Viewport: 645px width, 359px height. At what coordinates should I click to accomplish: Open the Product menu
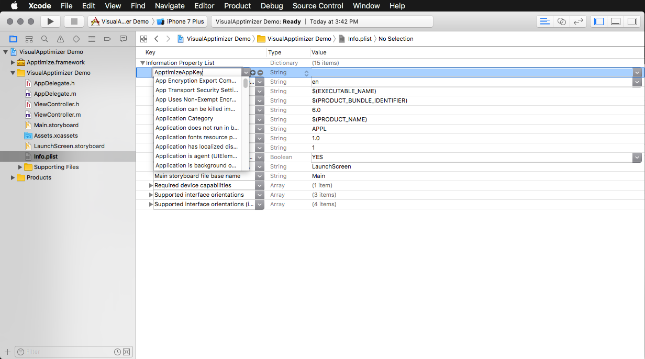238,6
